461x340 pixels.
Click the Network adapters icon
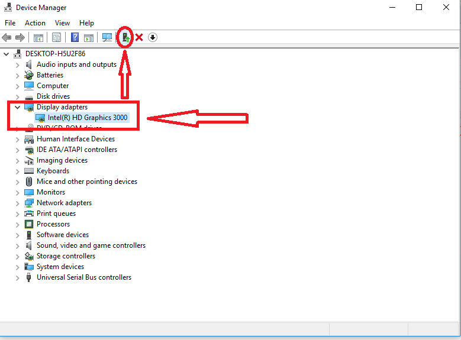tap(29, 203)
